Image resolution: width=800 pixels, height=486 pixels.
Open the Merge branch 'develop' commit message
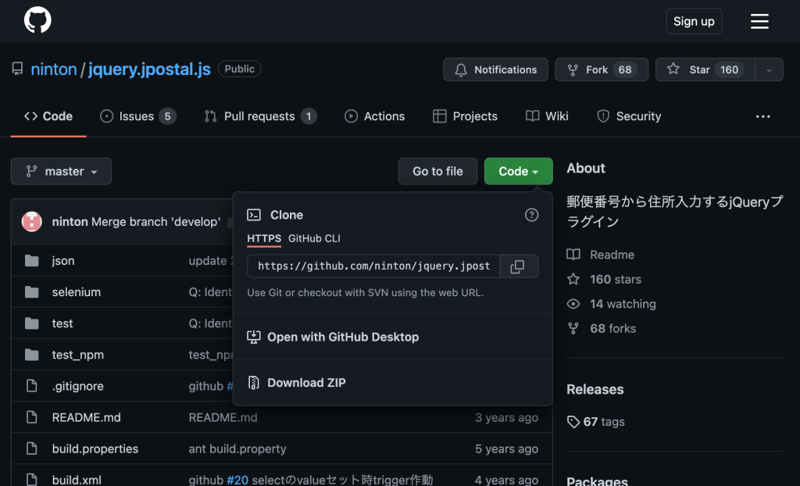pos(156,222)
